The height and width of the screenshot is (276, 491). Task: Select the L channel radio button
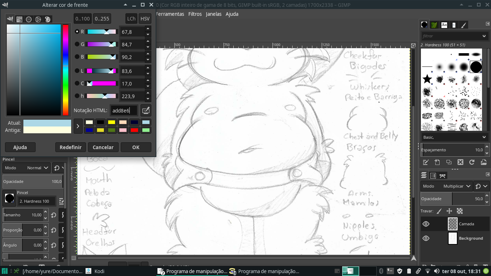click(x=77, y=71)
